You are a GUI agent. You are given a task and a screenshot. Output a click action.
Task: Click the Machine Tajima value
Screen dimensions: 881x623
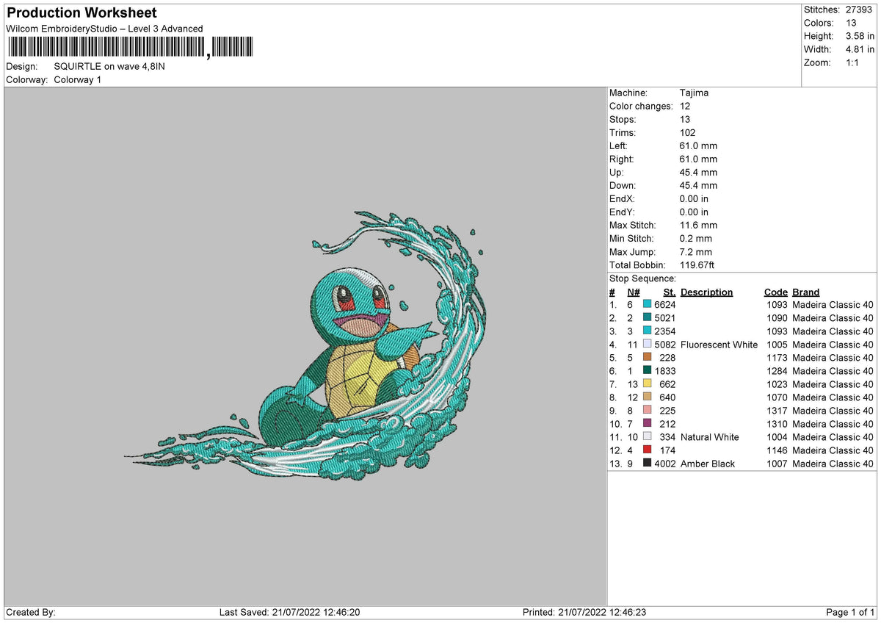point(693,93)
